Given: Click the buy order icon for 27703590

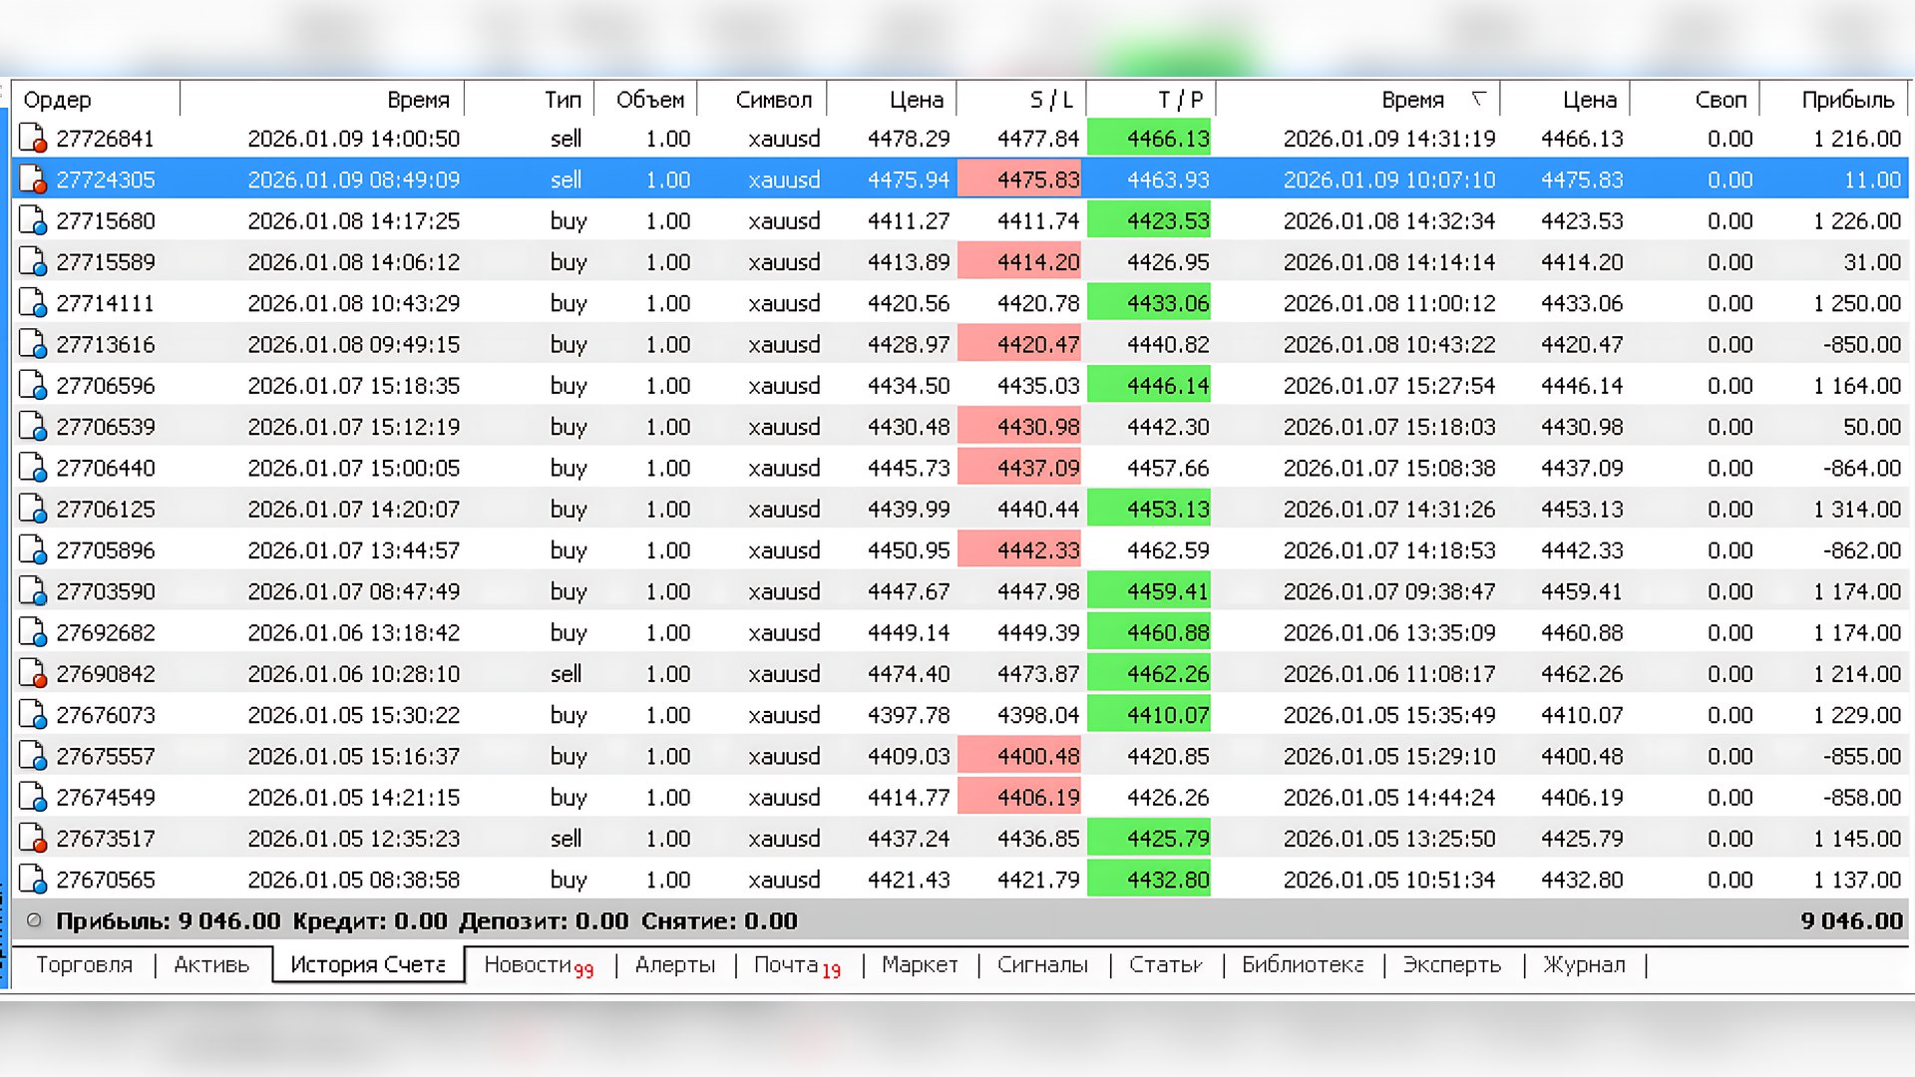Looking at the screenshot, I should [x=33, y=591].
